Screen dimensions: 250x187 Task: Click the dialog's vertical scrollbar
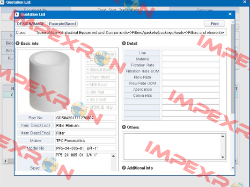(x=233, y=68)
